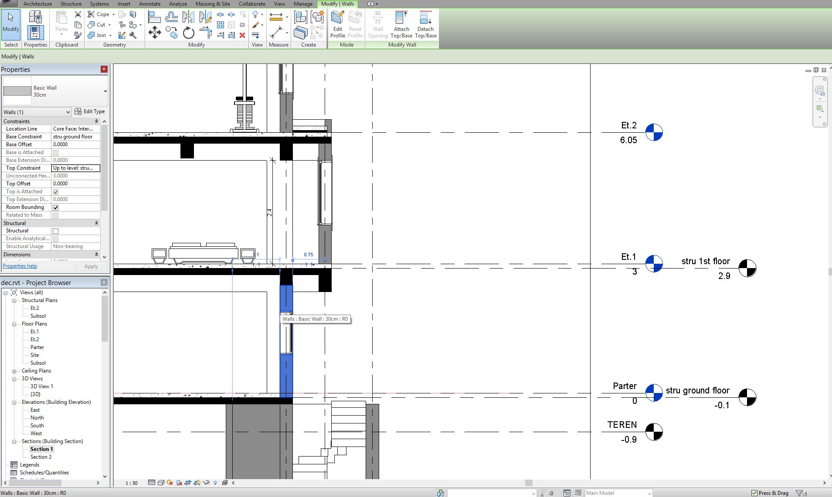Click the Trim/Extend to Corner icon
832x497 pixels.
tap(205, 33)
